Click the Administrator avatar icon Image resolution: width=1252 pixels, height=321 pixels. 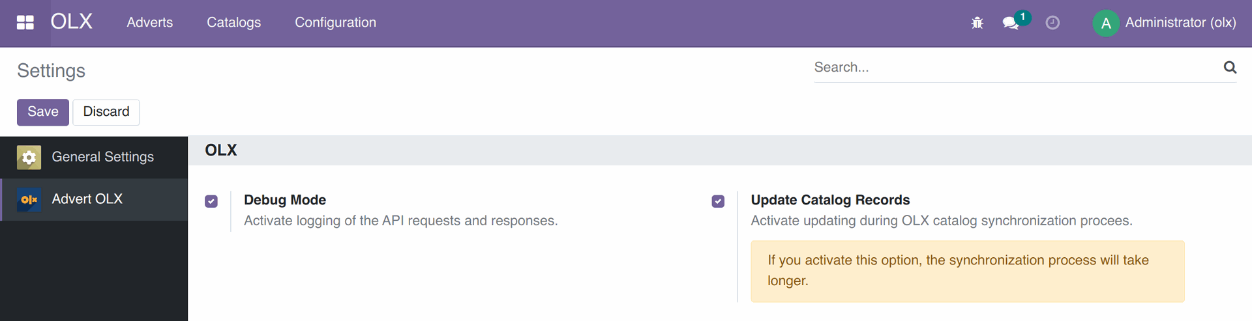tap(1106, 23)
